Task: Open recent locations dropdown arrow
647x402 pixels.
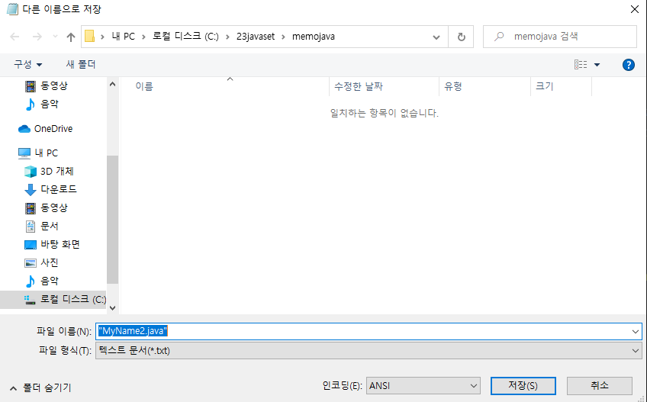Action: click(x=55, y=37)
